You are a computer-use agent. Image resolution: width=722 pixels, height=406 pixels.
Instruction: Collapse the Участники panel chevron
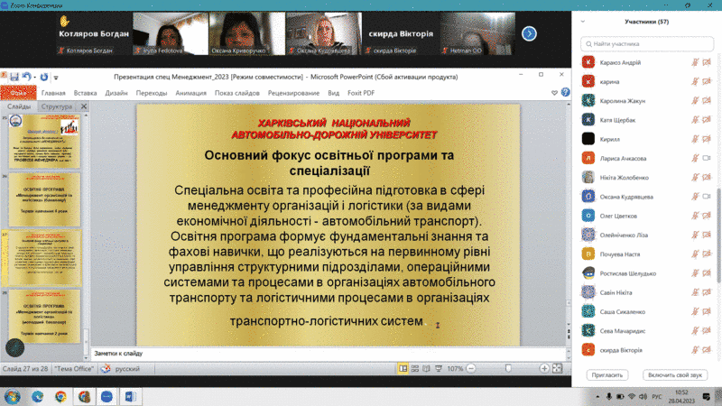click(x=583, y=21)
